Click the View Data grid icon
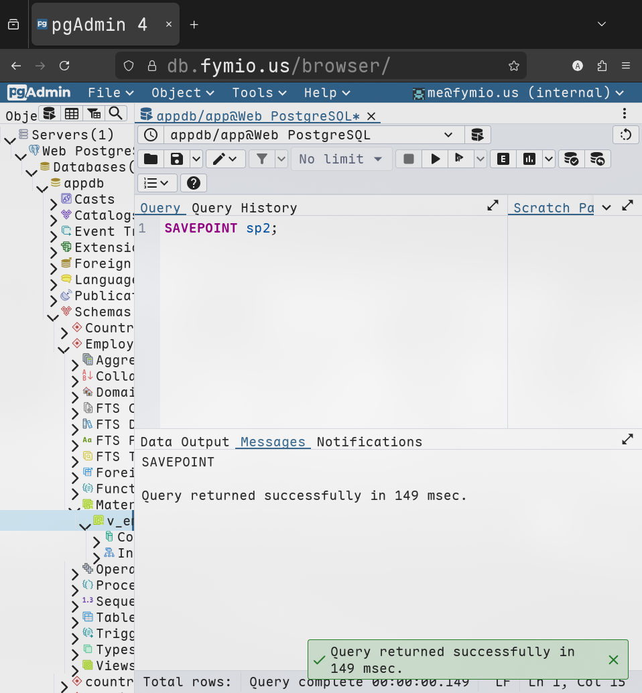The width and height of the screenshot is (642, 693). point(71,113)
